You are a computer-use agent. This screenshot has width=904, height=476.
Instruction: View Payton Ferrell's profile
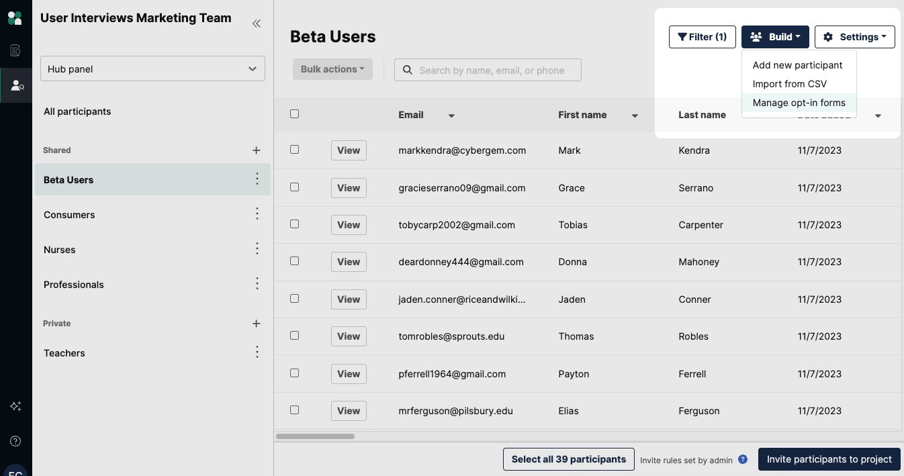pyautogui.click(x=349, y=374)
